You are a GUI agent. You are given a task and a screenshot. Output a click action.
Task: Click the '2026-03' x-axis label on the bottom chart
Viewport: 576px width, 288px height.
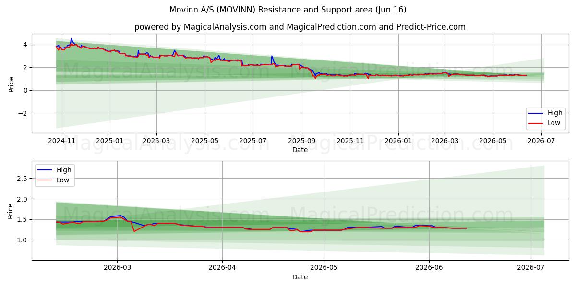point(117,268)
